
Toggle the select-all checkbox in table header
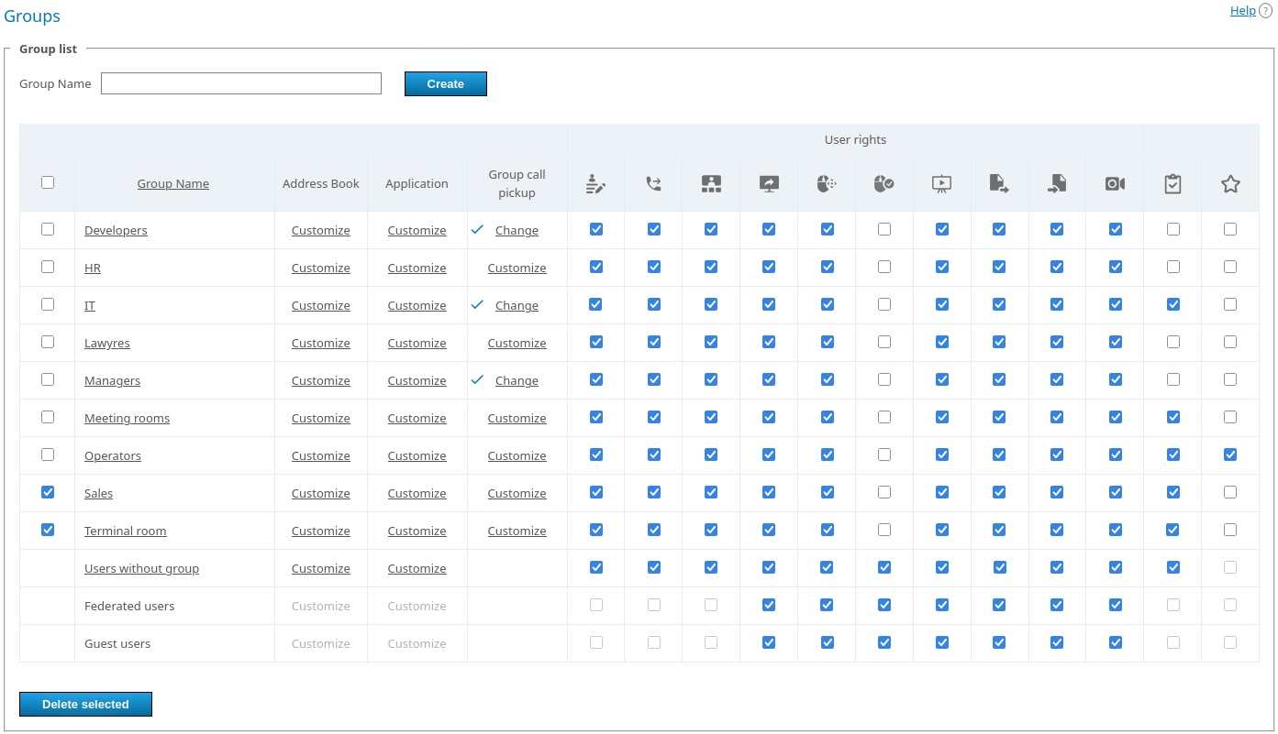tap(48, 182)
